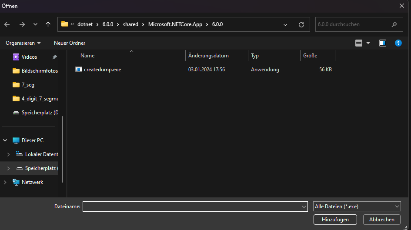411x230 pixels.
Task: Open the Organisieren menu
Action: 23,43
